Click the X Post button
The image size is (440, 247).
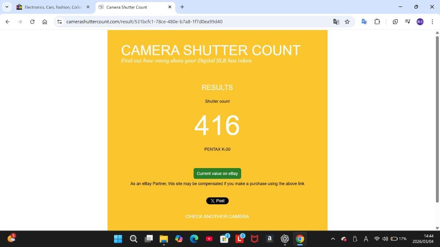tap(217, 201)
